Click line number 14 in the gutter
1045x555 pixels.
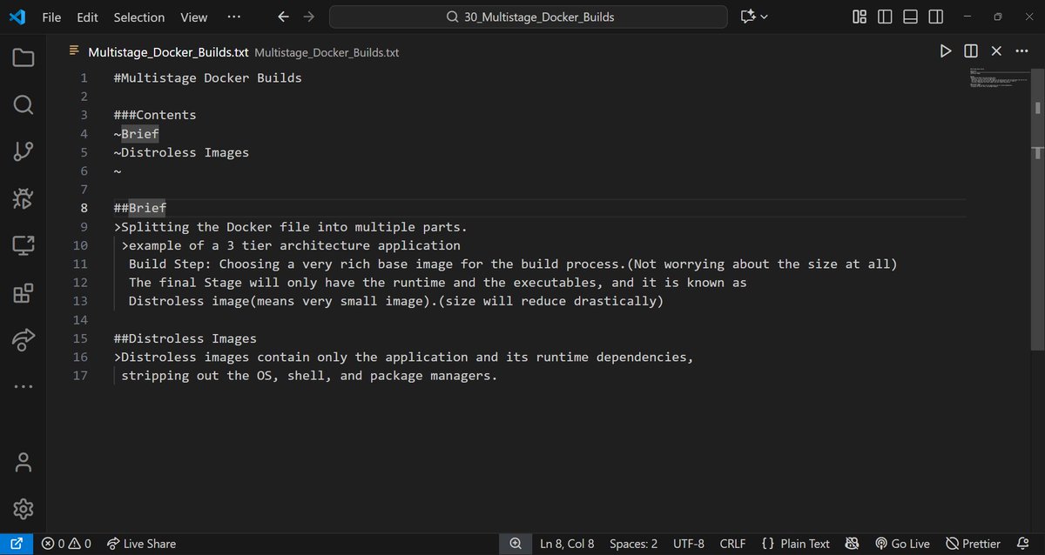tap(80, 320)
